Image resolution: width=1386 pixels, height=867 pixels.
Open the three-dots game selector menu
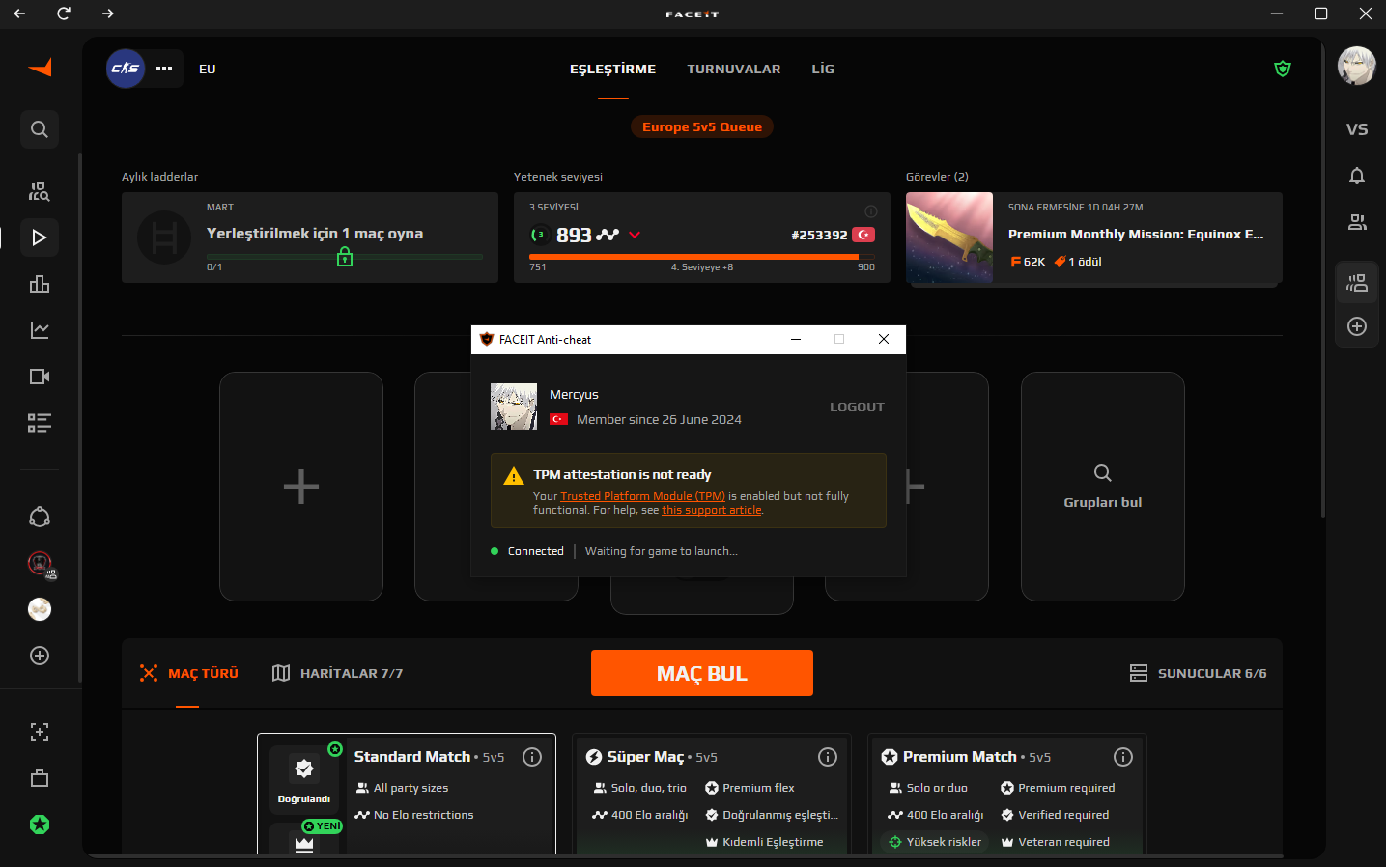(164, 69)
